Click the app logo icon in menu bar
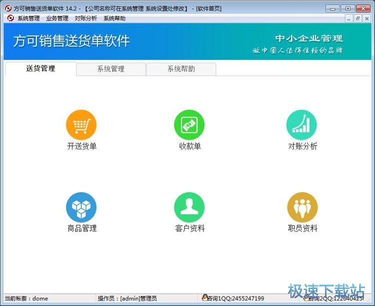The image size is (375, 306). 9,18
